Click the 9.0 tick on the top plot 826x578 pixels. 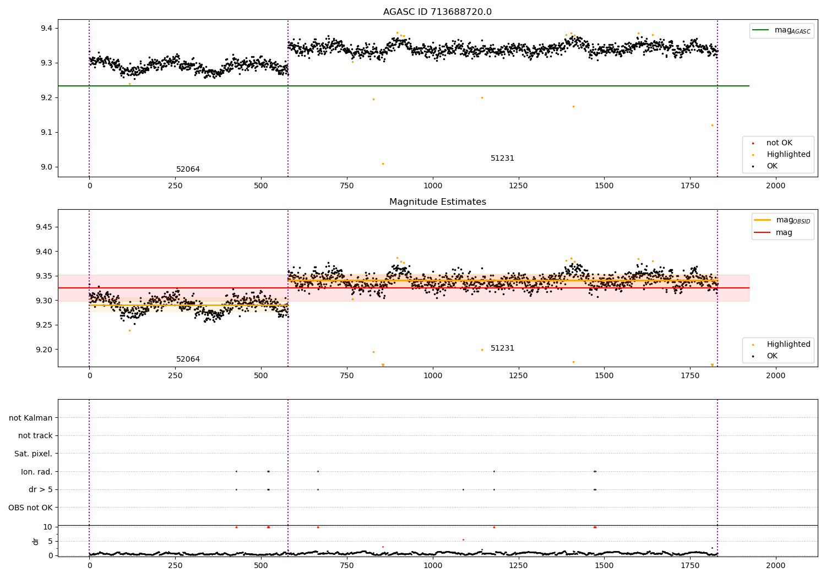pyautogui.click(x=46, y=167)
